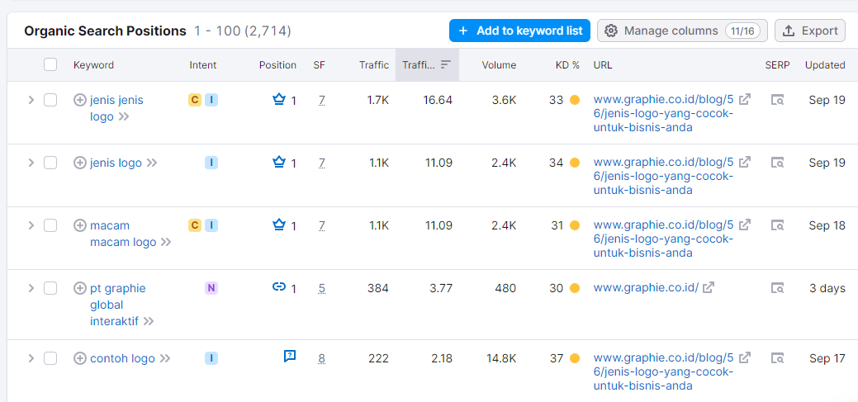Check the box for macam macam logo row
858x402 pixels.
coord(50,225)
